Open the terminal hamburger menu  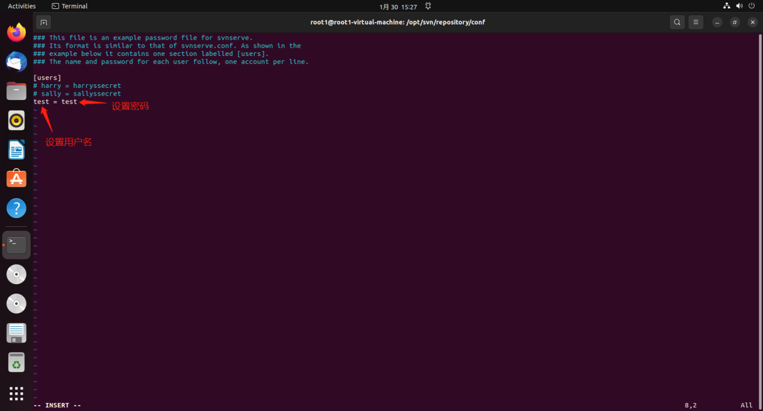coord(696,22)
